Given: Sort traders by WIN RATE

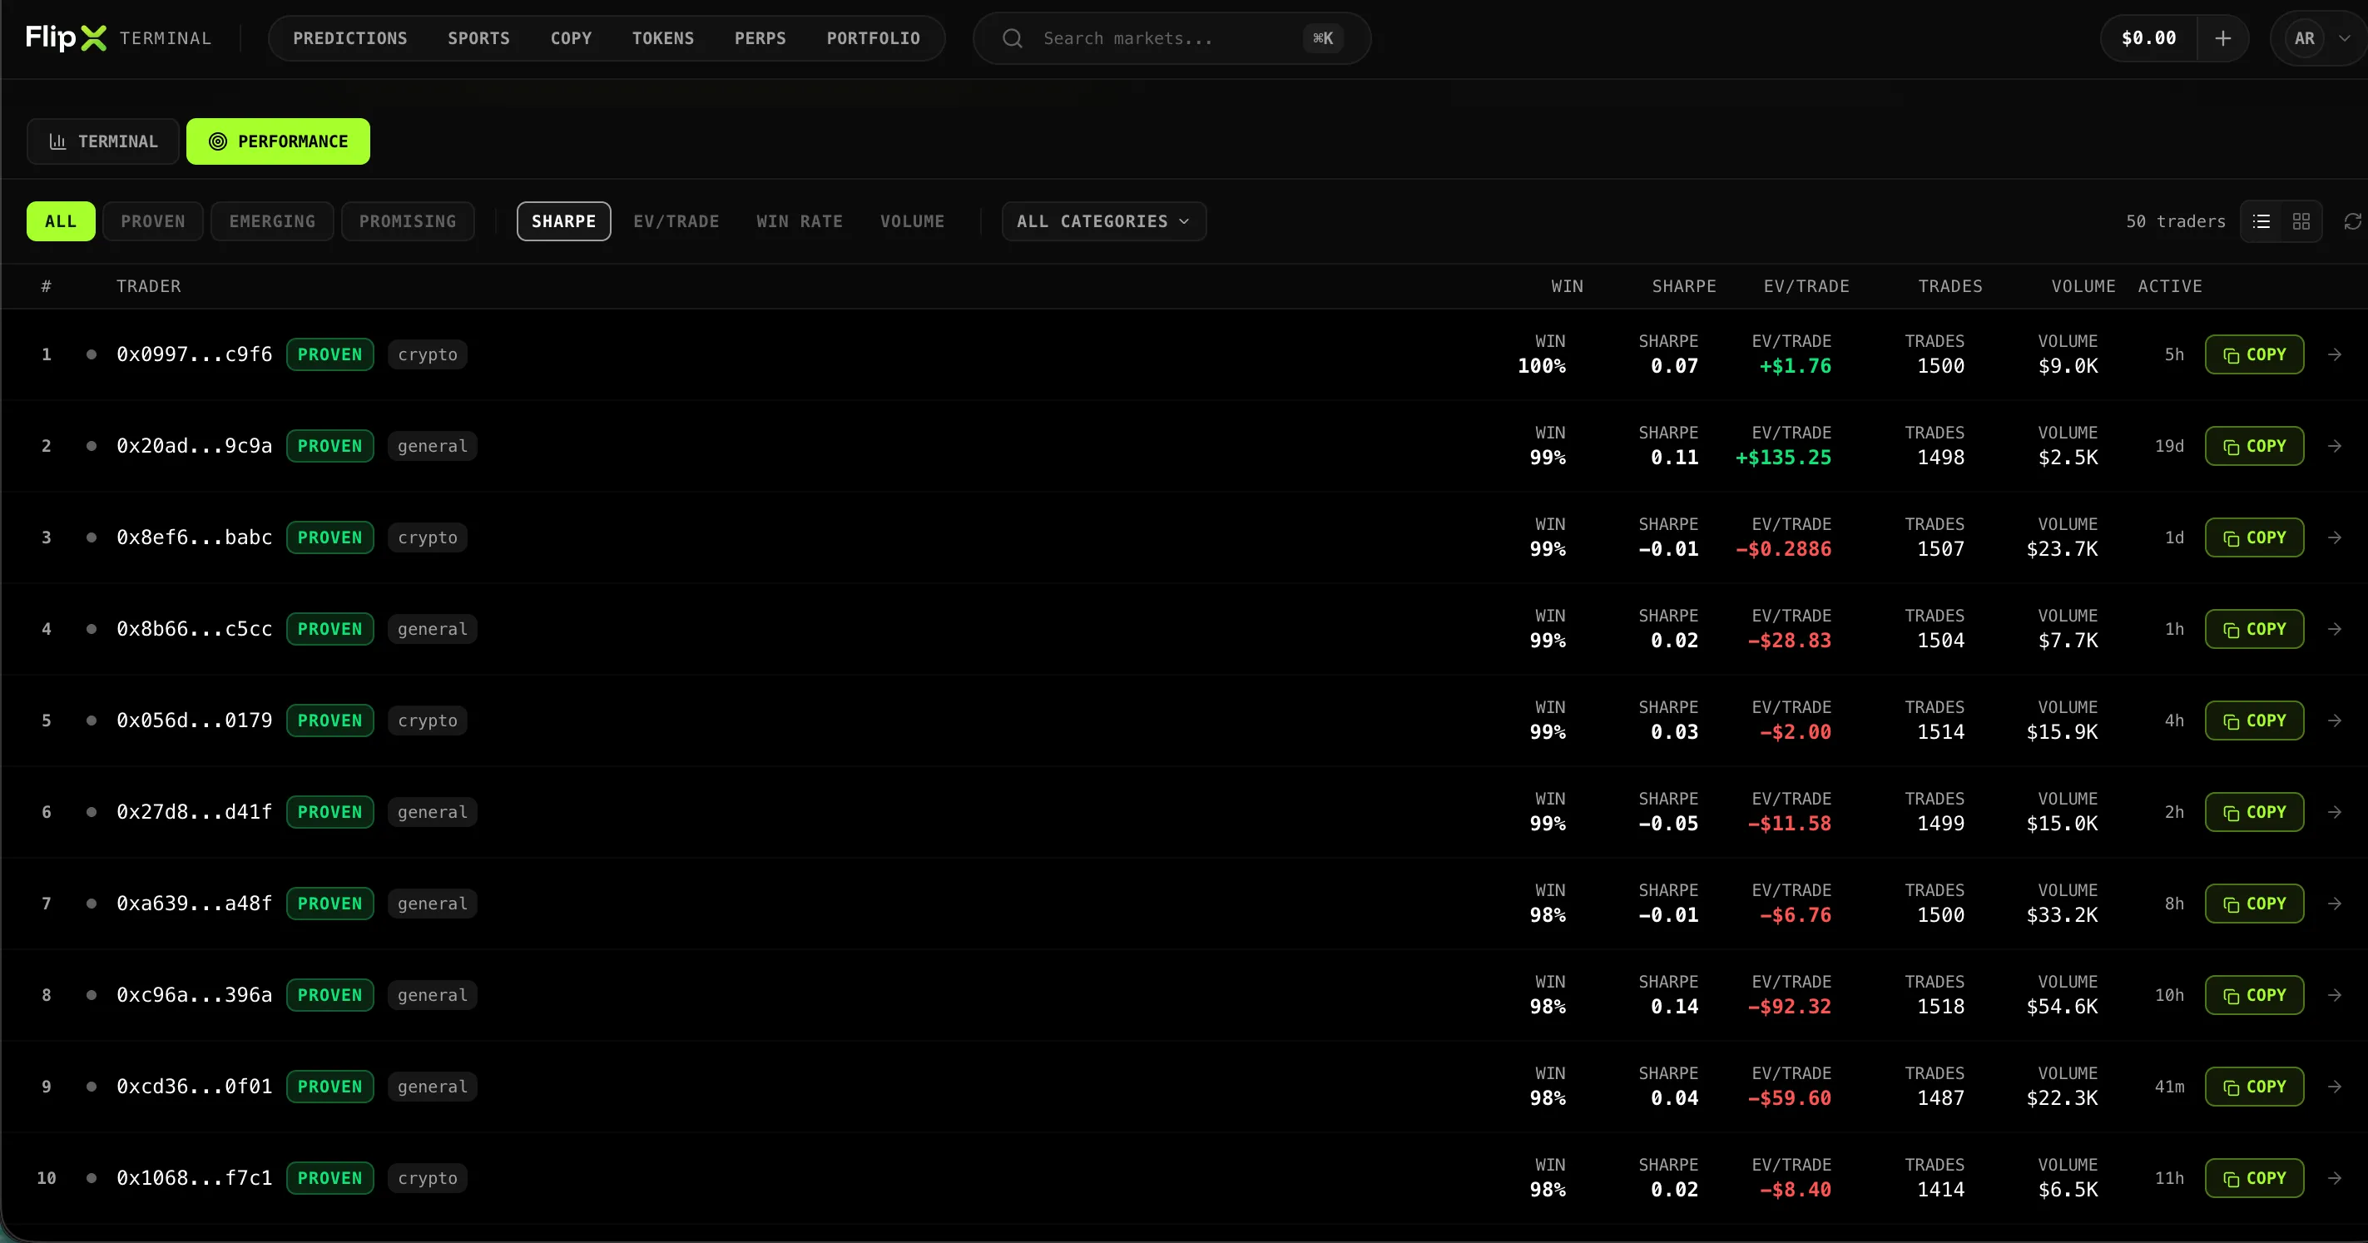Looking at the screenshot, I should point(799,220).
